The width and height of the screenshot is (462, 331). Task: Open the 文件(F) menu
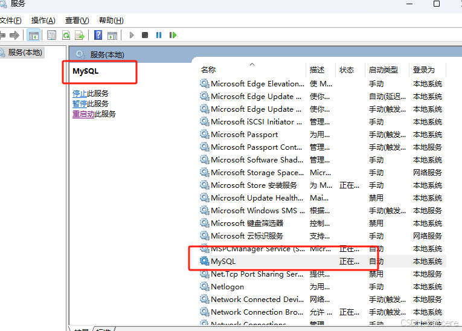tap(10, 21)
